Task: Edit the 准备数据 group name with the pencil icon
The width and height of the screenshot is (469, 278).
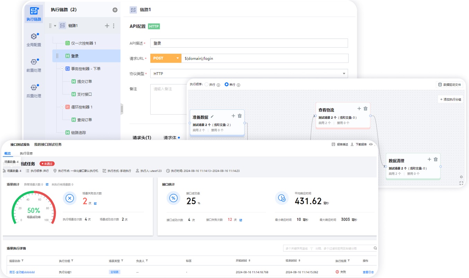Action: click(212, 117)
